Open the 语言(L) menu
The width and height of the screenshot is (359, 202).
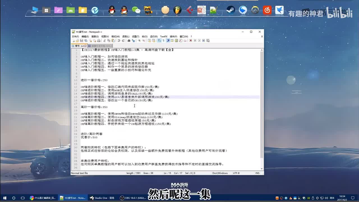126,36
